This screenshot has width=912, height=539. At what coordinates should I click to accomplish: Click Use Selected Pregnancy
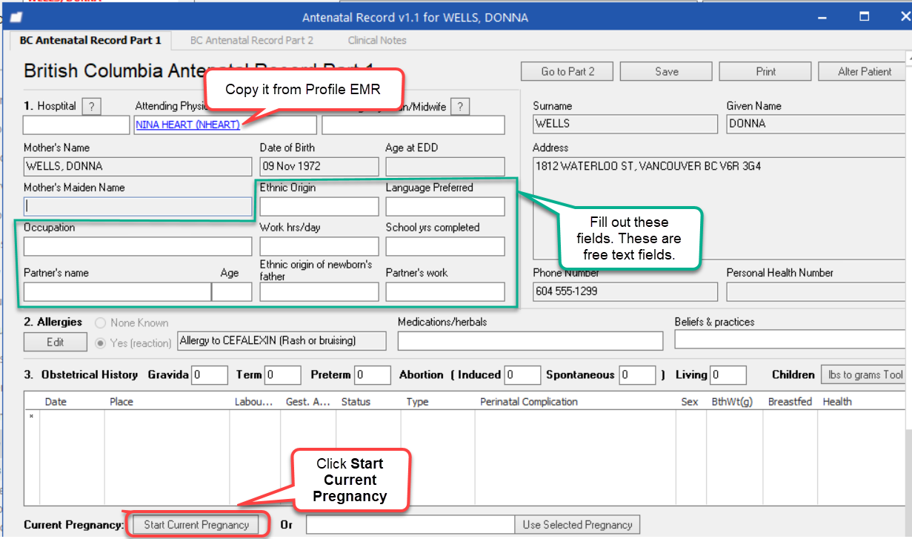pyautogui.click(x=577, y=524)
